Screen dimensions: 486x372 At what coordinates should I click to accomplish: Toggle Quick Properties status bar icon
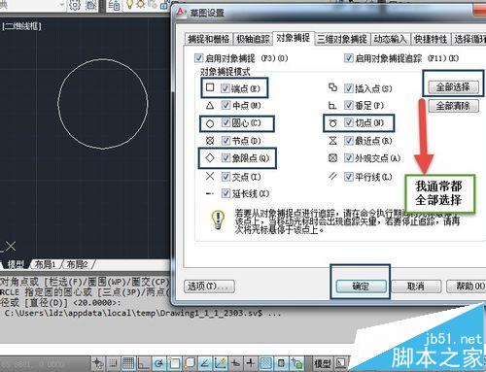pos(281,363)
